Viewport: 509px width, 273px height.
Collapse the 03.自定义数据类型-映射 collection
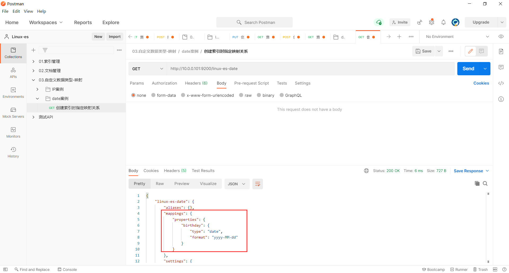[33, 80]
